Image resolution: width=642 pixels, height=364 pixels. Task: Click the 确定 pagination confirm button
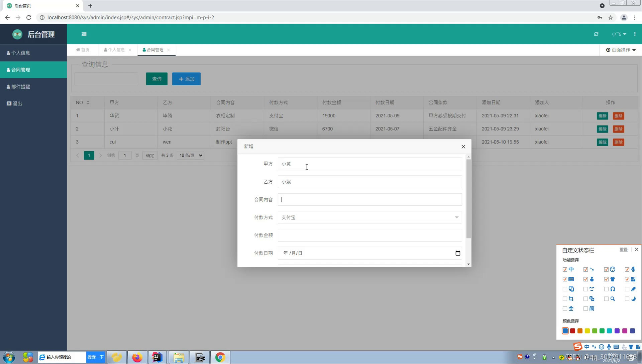tap(150, 155)
